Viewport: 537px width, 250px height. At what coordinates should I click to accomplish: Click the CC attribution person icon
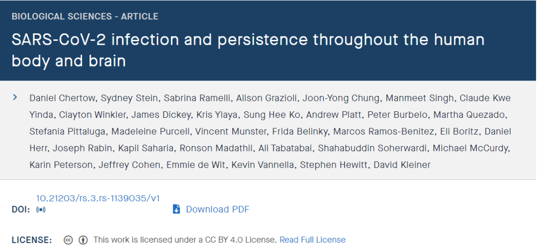pyautogui.click(x=83, y=240)
